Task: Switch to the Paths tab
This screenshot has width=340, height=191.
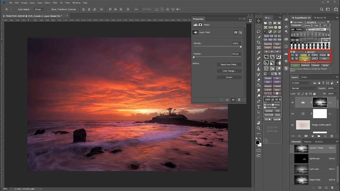Action: (304, 77)
